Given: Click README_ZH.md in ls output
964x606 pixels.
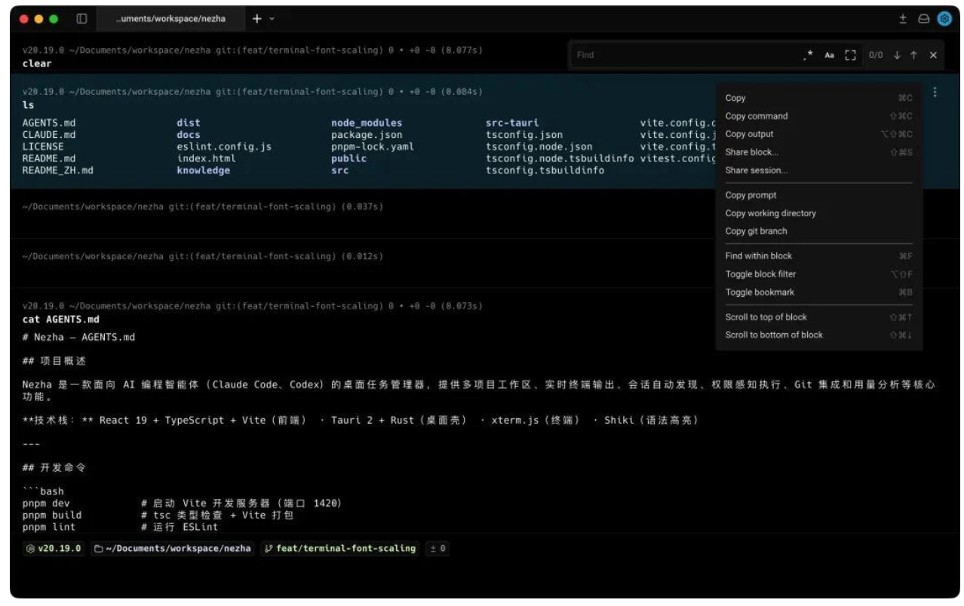Looking at the screenshot, I should (58, 170).
